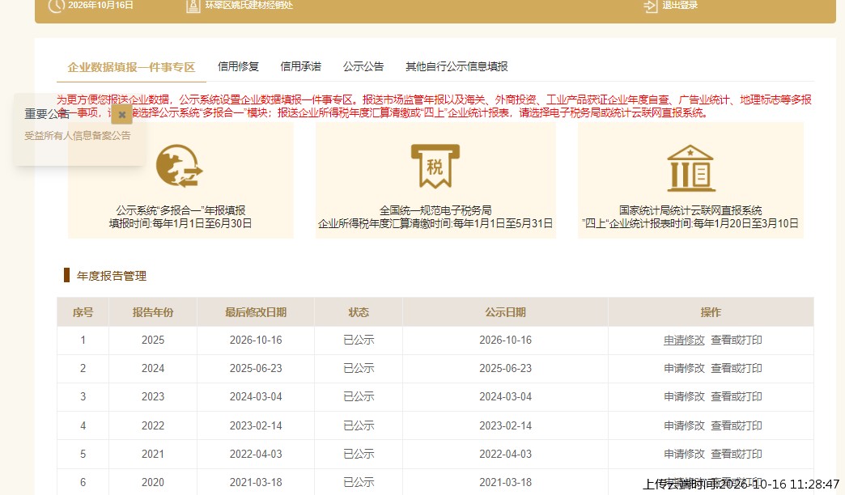Screen dimensions: 845x495
Task: Click last-modified date 2024-03-04
Action: click(x=256, y=396)
